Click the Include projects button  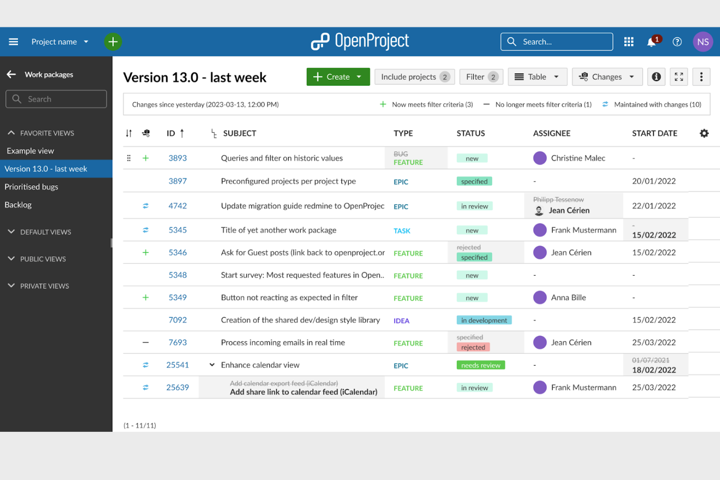(414, 77)
